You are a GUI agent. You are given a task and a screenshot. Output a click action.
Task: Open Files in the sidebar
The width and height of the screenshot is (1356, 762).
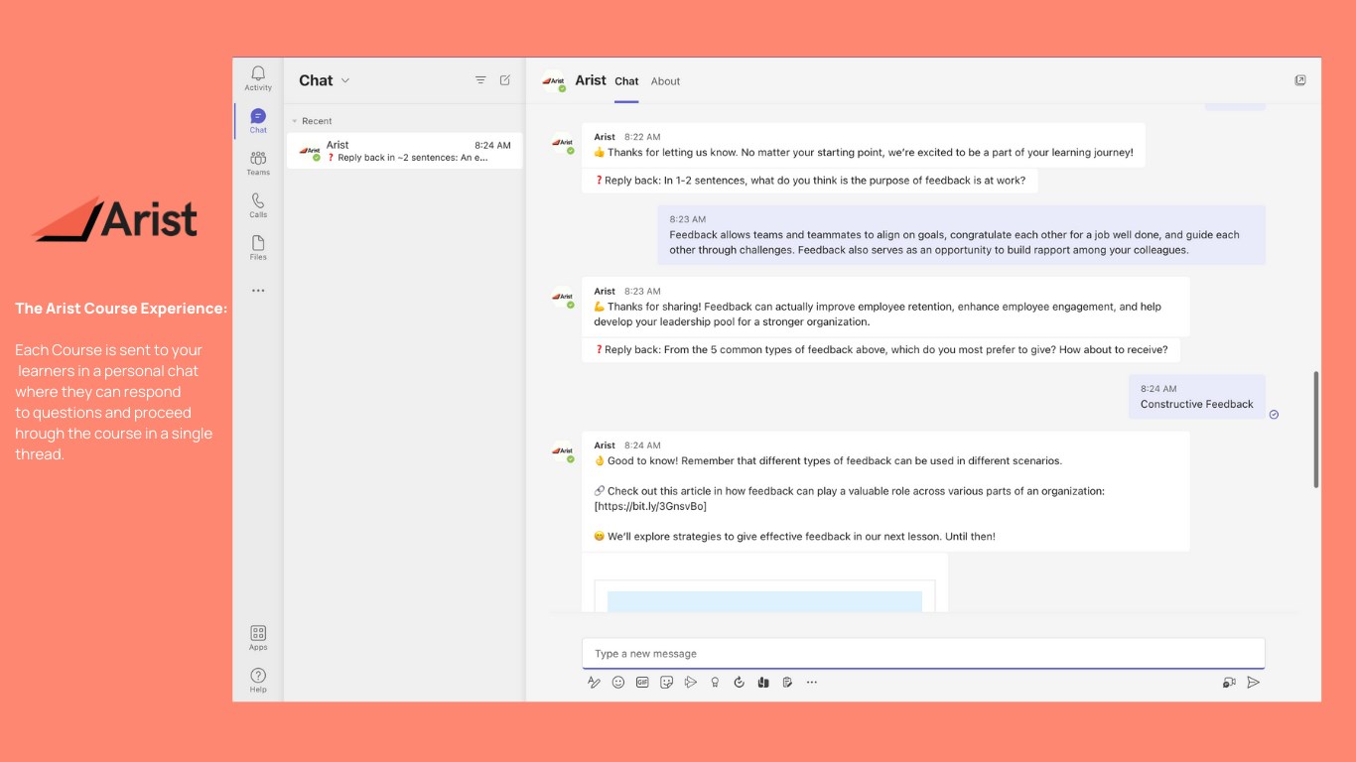click(258, 248)
